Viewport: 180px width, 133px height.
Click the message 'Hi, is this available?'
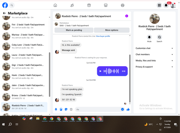tap(71, 45)
